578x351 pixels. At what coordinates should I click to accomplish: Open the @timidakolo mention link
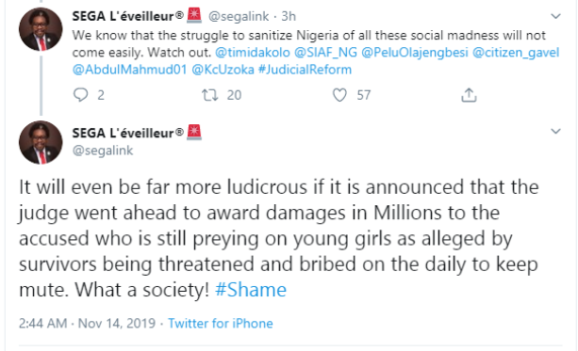(253, 53)
